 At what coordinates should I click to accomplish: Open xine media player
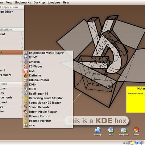pyautogui.click(x=48, y=125)
